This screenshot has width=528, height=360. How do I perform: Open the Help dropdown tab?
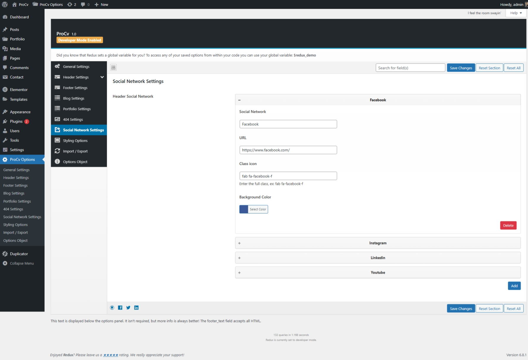516,13
